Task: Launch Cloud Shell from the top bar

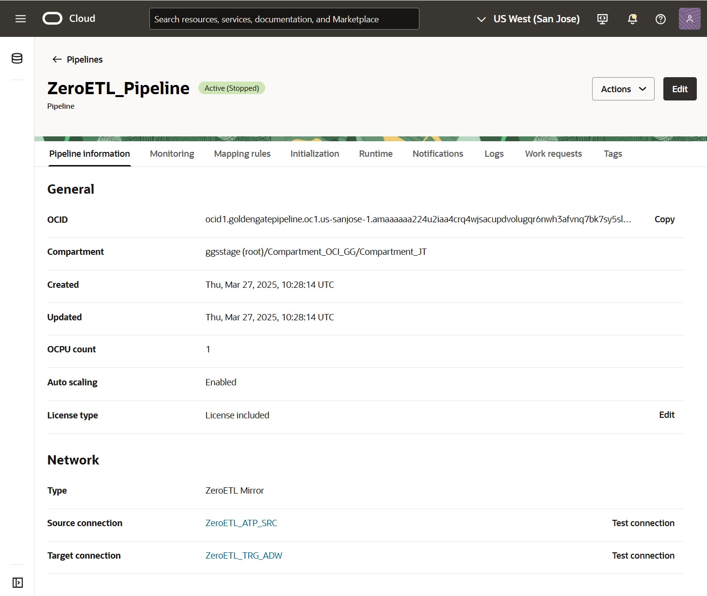Action: [602, 18]
